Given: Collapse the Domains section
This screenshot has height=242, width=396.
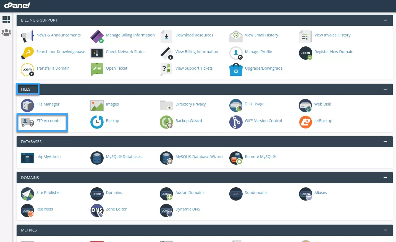Looking at the screenshot, I should [385, 178].
